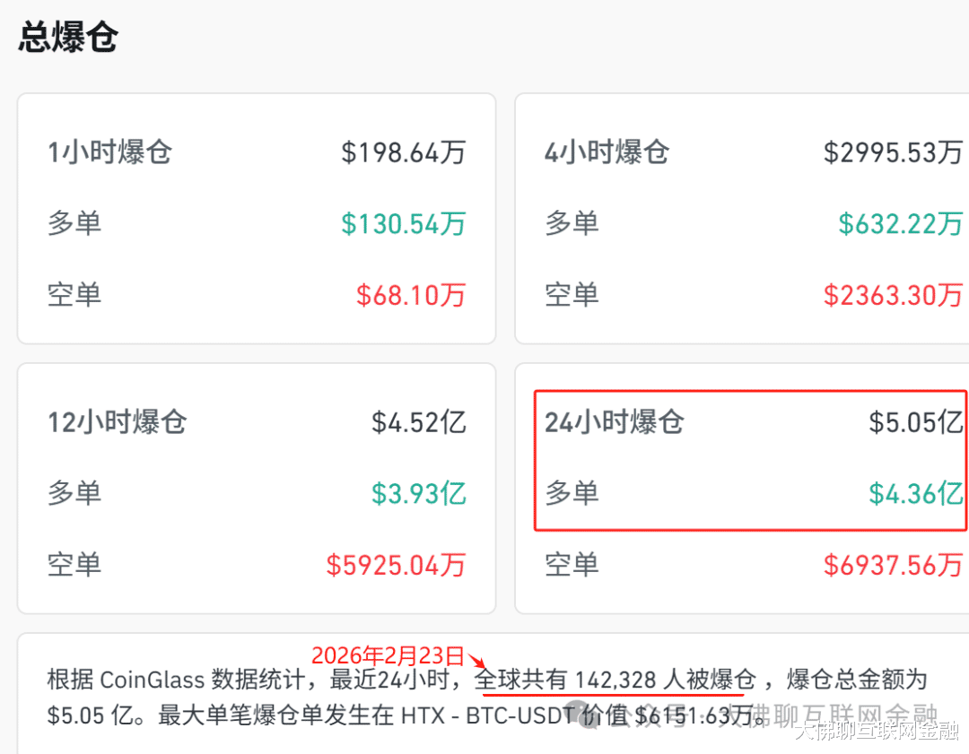Click the 4-hour long value $632.22万

pyautogui.click(x=900, y=223)
